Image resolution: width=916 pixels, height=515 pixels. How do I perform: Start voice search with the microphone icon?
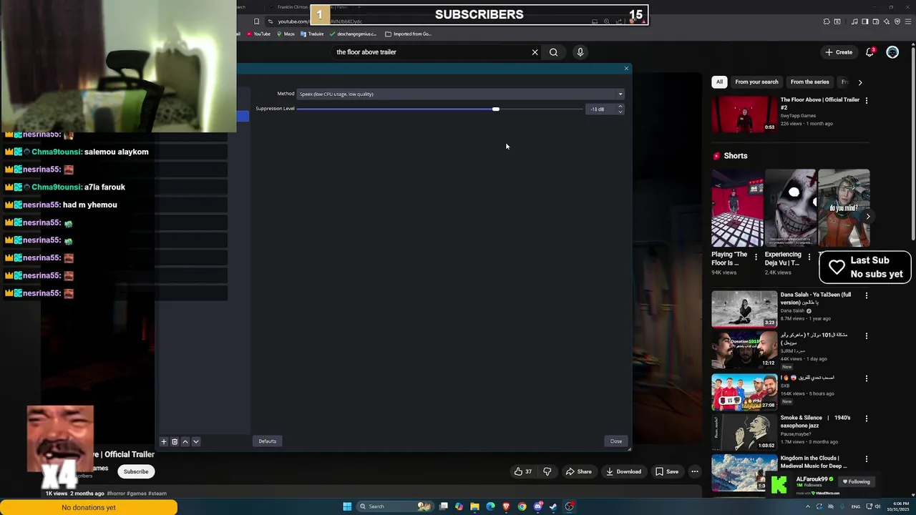tap(580, 52)
